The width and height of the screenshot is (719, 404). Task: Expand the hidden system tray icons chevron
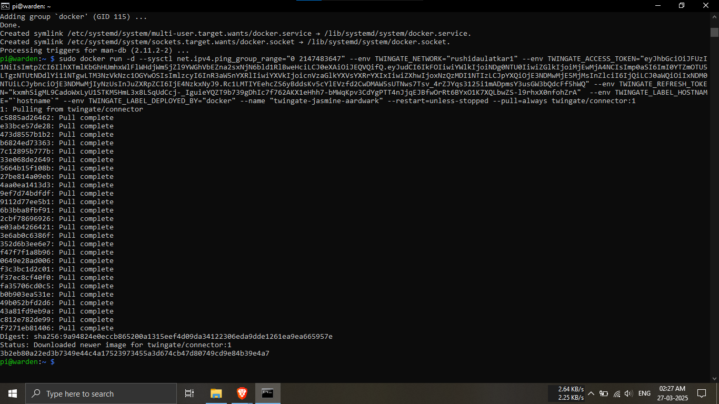591,393
